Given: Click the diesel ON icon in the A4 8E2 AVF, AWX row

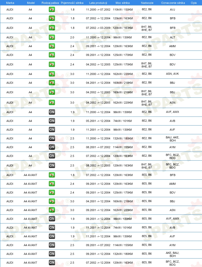Looking at the screenshot, I should 52,112.
